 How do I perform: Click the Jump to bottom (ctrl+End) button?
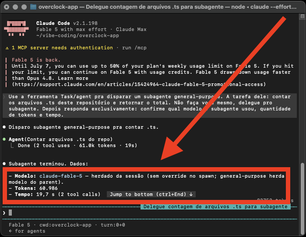click(151, 194)
